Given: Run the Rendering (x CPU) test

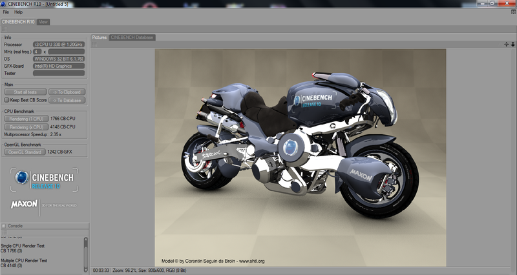Looking at the screenshot, I should (x=26, y=127).
